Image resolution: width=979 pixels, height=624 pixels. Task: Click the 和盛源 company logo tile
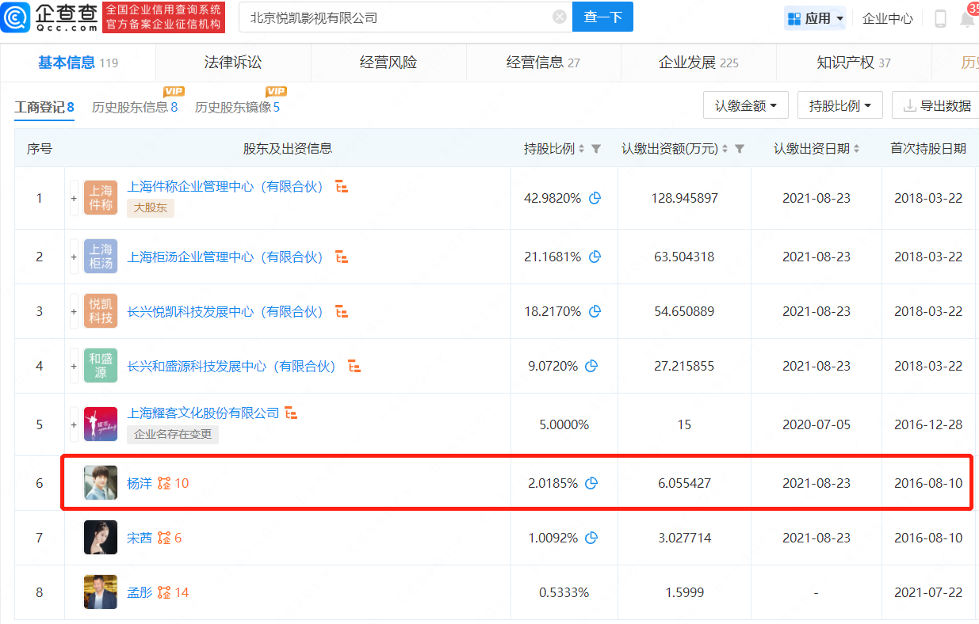coord(101,366)
